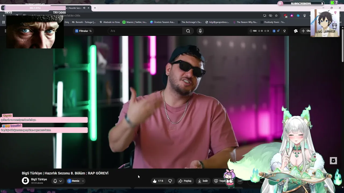344x193 pixels.
Task: Open the Big5 Türkiye channel name link
Action: pyautogui.click(x=39, y=179)
